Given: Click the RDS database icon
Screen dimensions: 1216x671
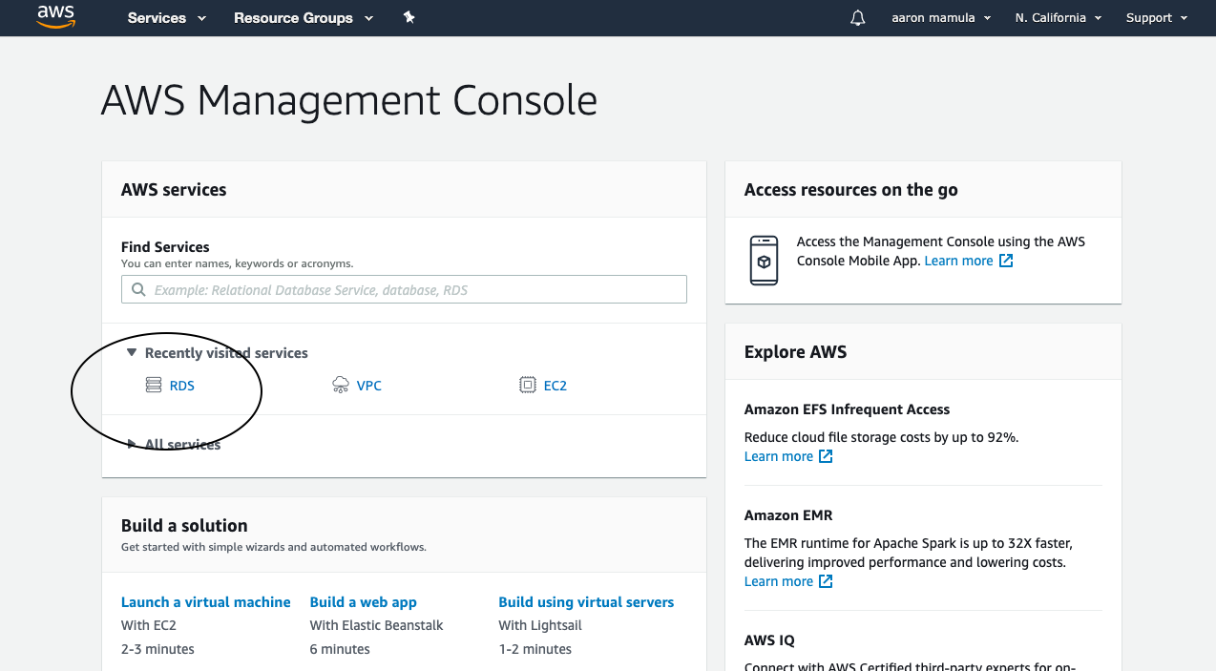Looking at the screenshot, I should click(x=154, y=386).
